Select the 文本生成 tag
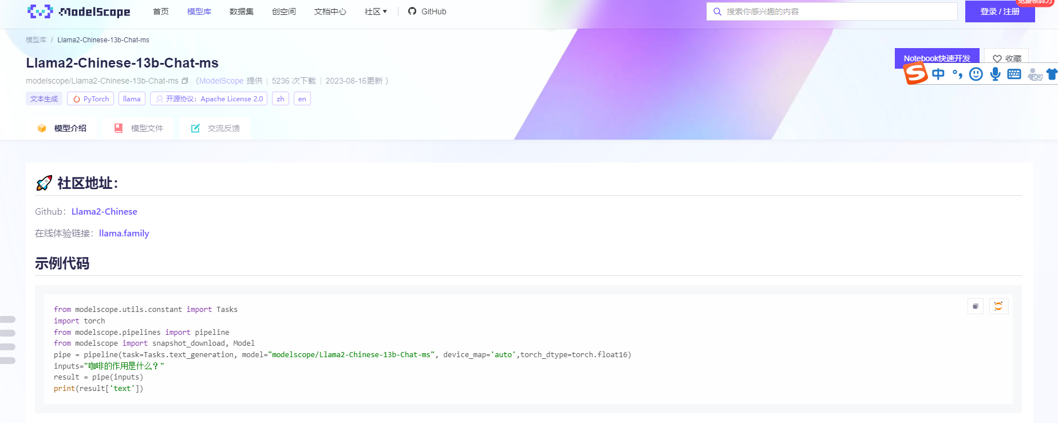The image size is (1058, 423). click(44, 98)
